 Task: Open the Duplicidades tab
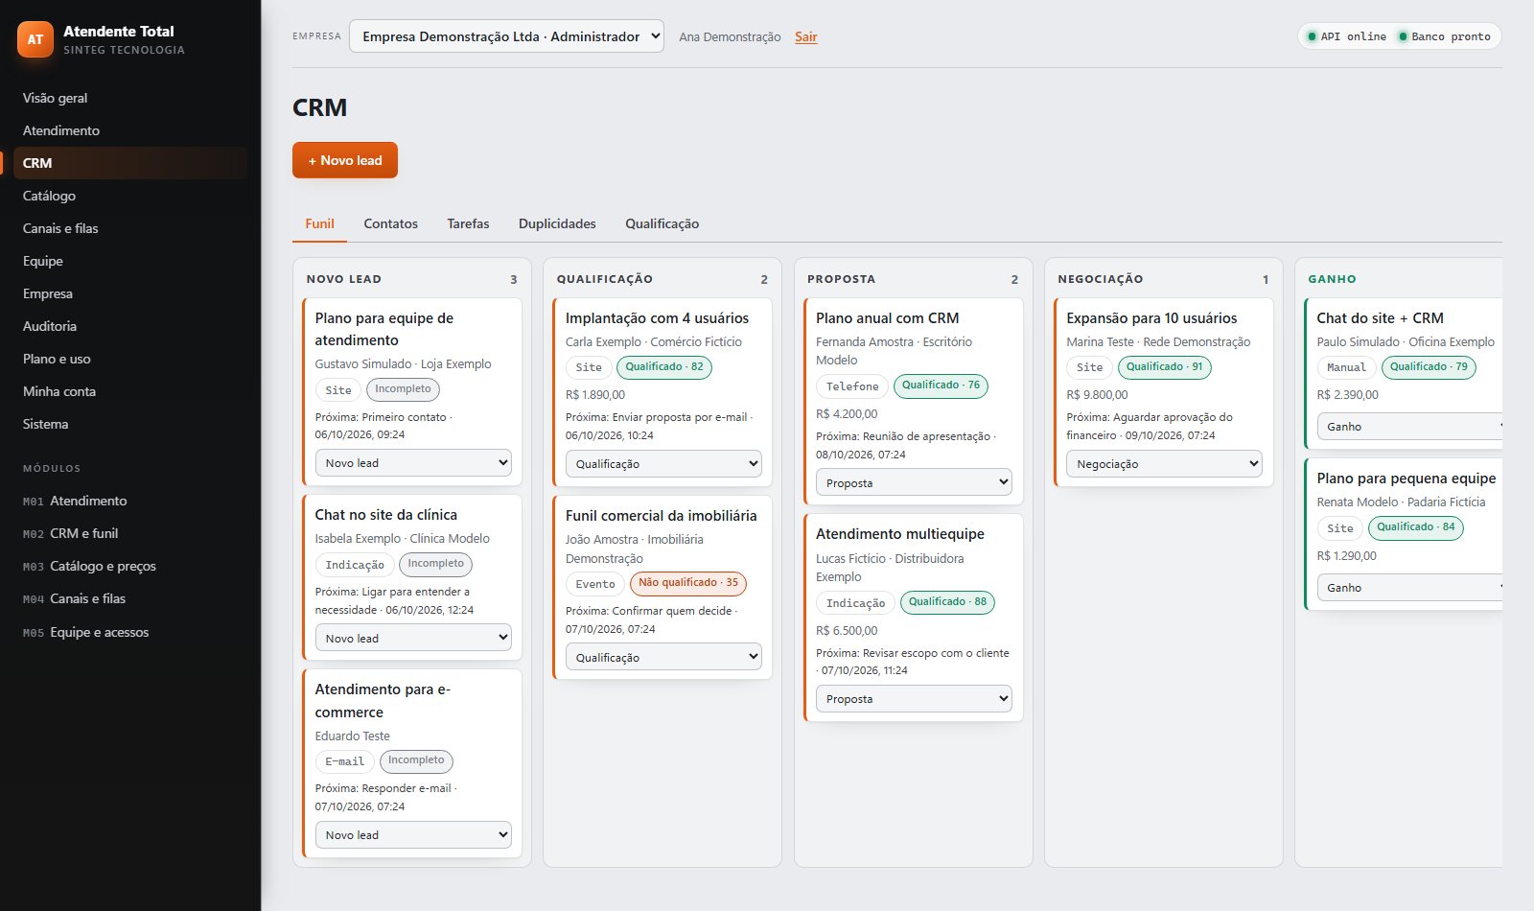[x=557, y=223]
